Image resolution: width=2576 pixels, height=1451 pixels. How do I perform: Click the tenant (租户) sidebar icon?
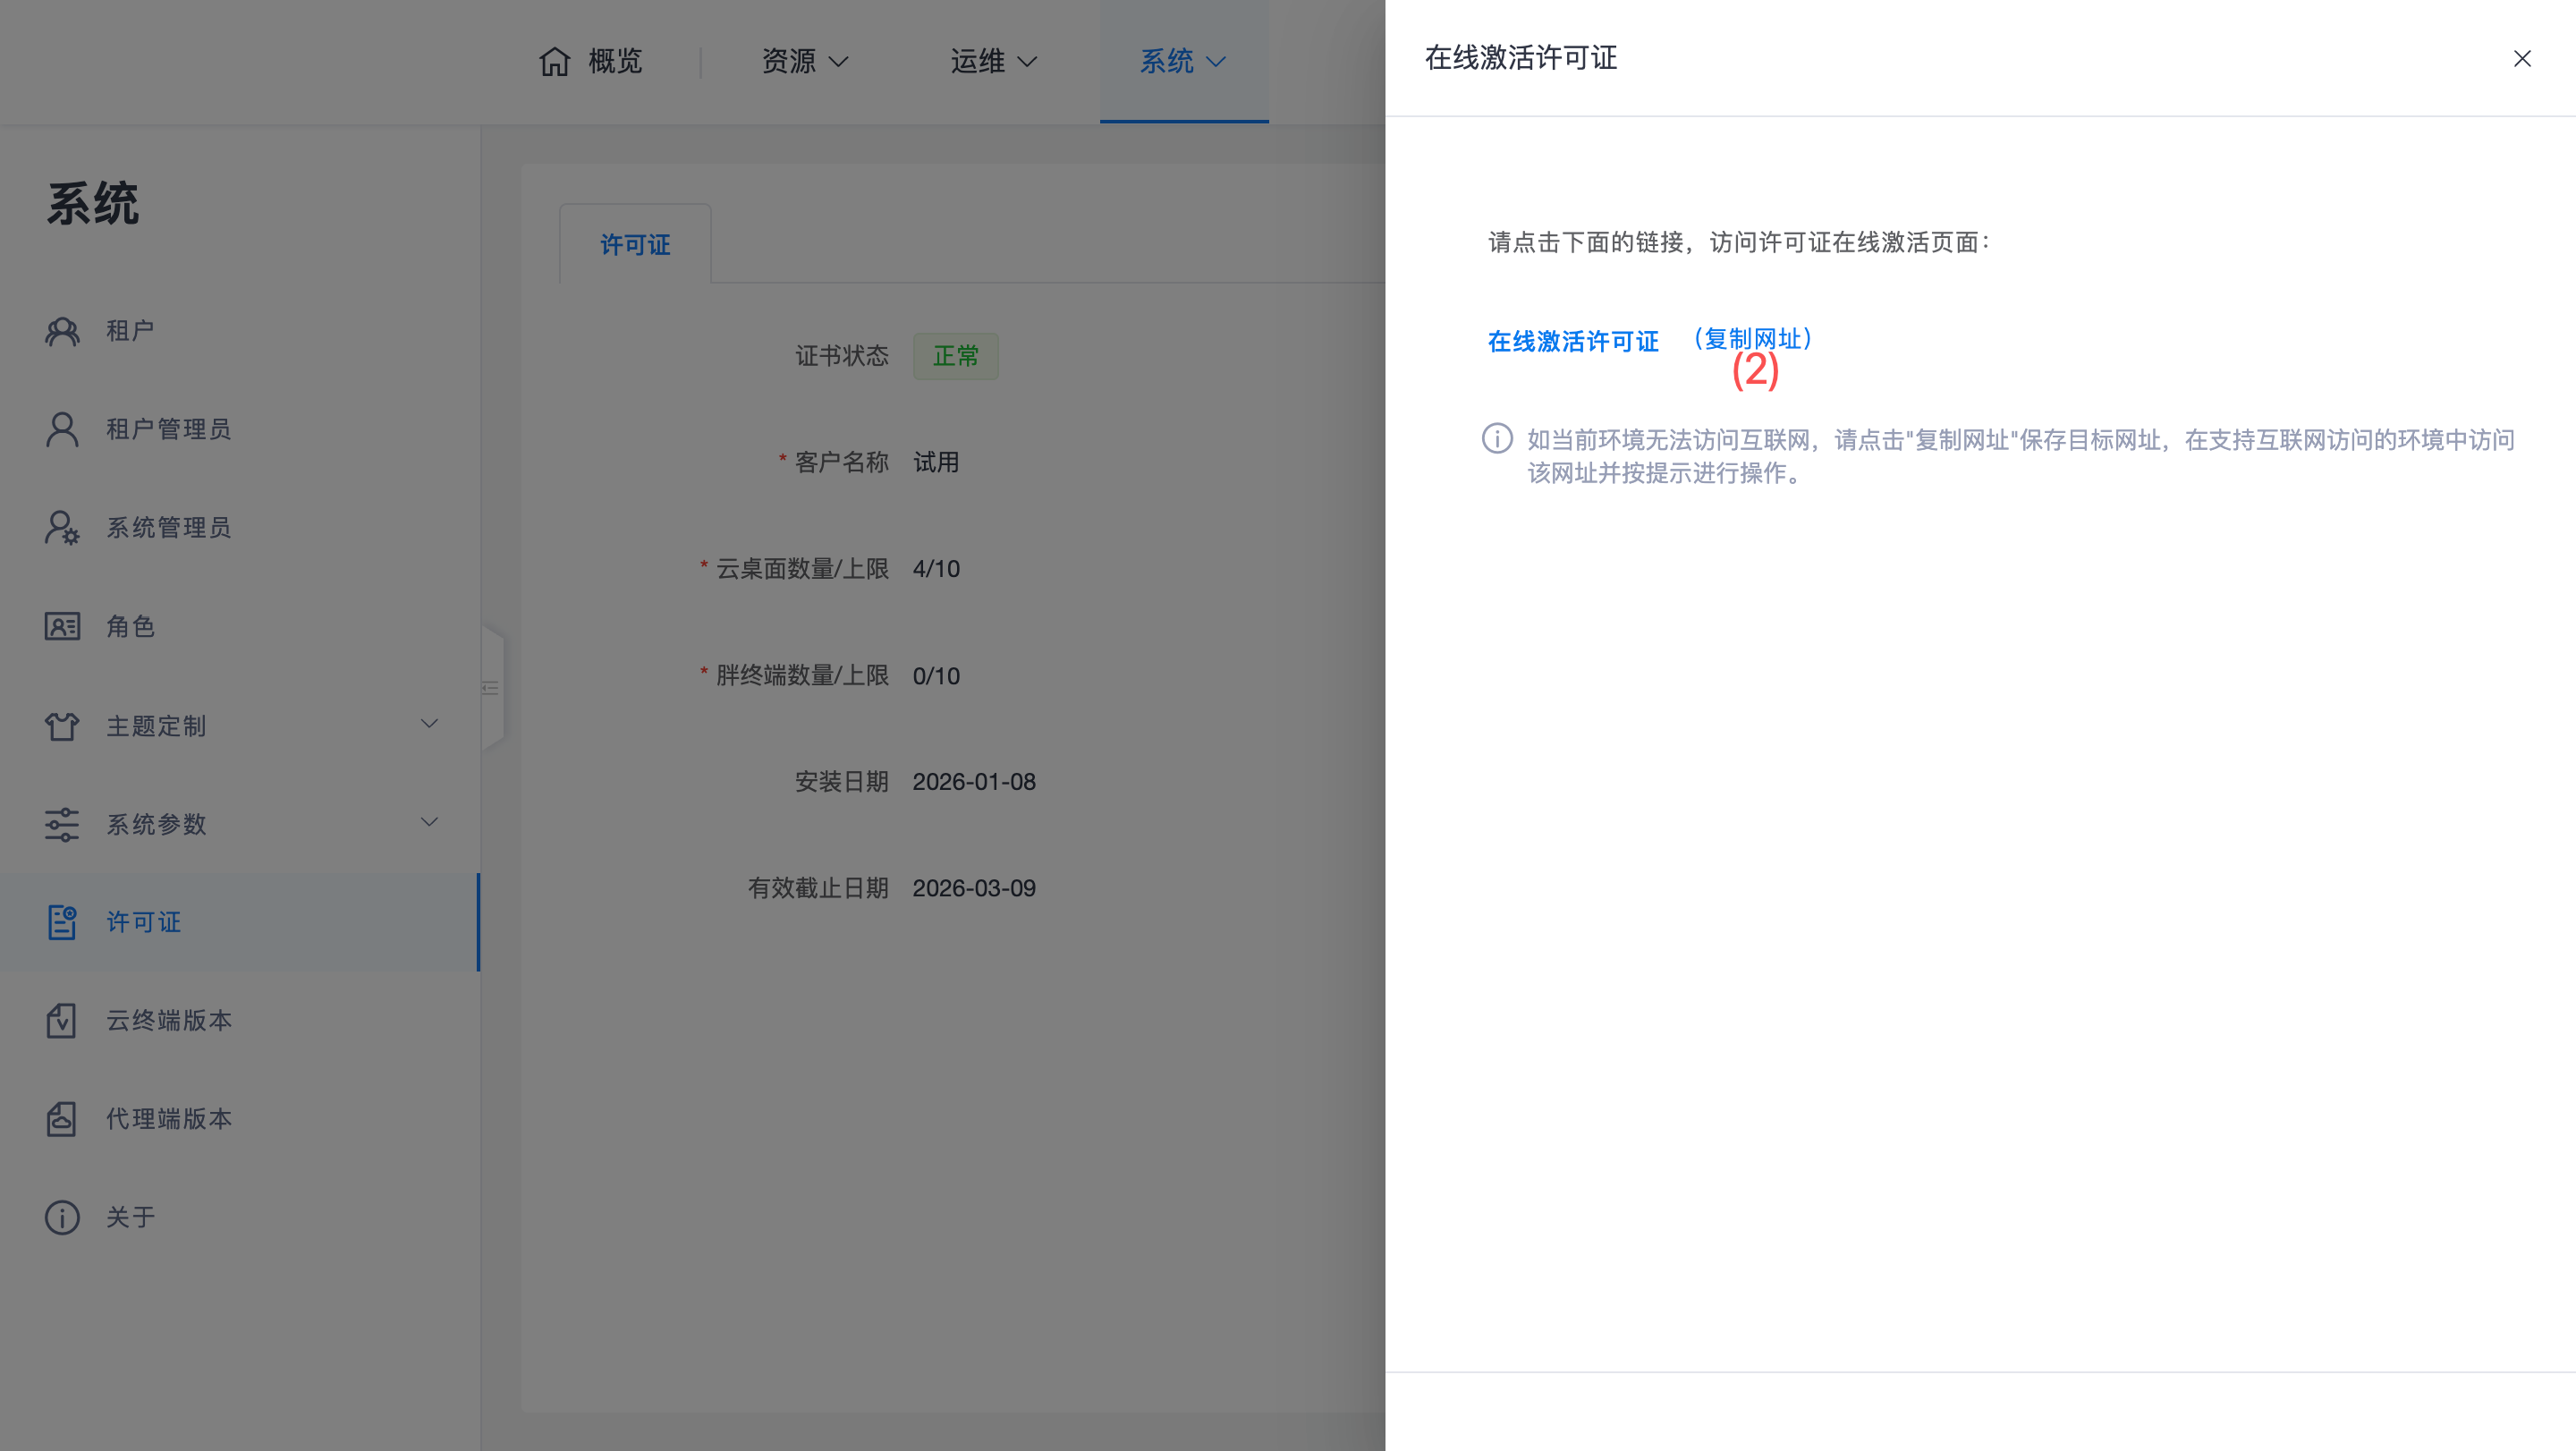click(62, 331)
